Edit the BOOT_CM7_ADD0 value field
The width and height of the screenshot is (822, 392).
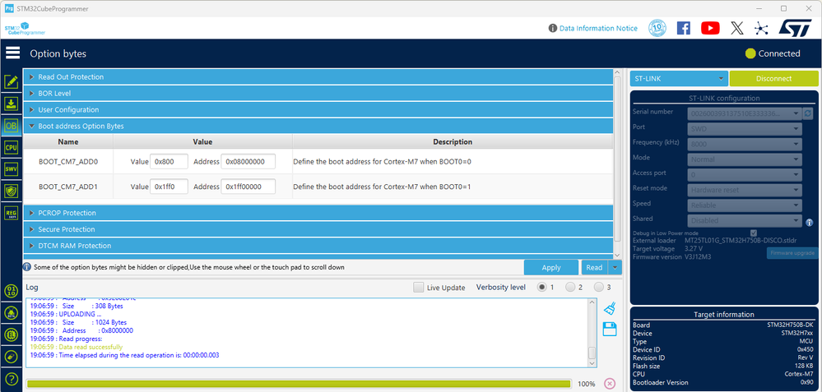click(x=169, y=162)
